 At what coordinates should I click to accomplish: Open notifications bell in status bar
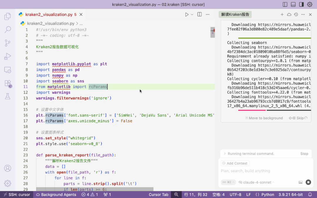(310, 194)
